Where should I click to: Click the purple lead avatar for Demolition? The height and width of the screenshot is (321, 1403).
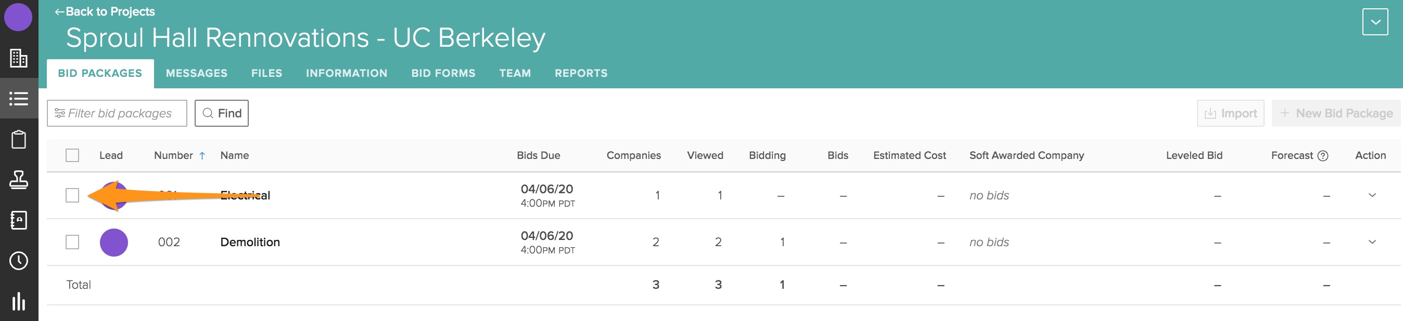pyautogui.click(x=114, y=243)
